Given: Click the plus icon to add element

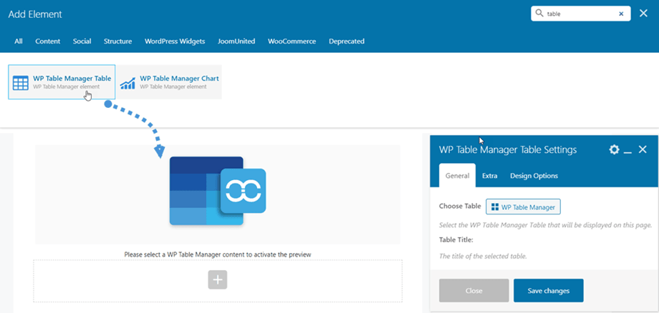Looking at the screenshot, I should (218, 280).
